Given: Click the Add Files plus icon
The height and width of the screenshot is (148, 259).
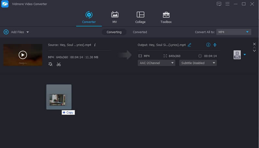Looking at the screenshot, I should [x=6, y=32].
